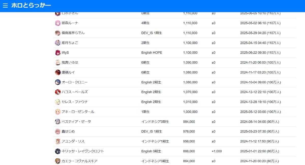
Task: Click カエラ・コヴァルスキア's avatar thumbnail
Action: click(58, 161)
